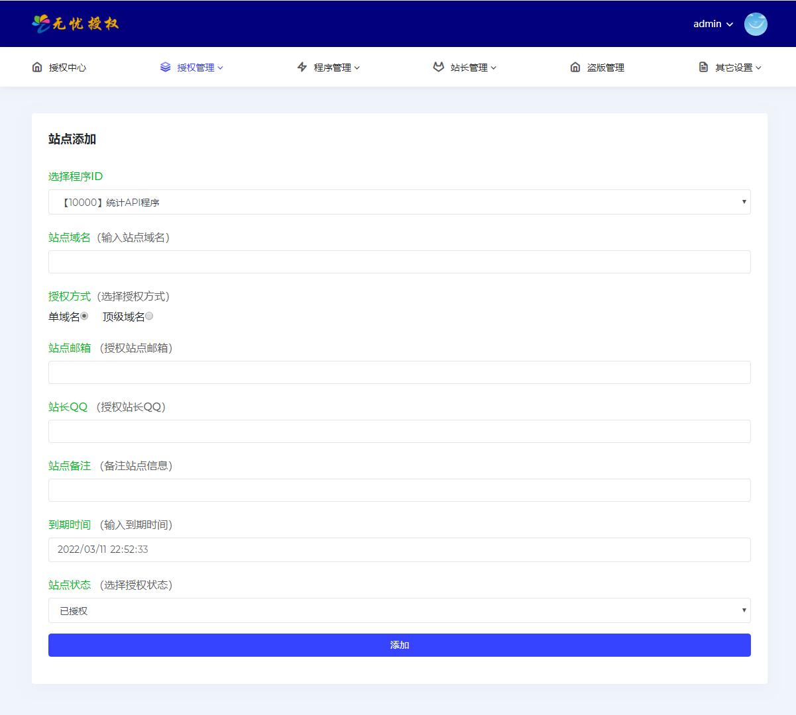The width and height of the screenshot is (796, 715).
Task: Click the heart icon next to 站长管理
Action: click(437, 67)
